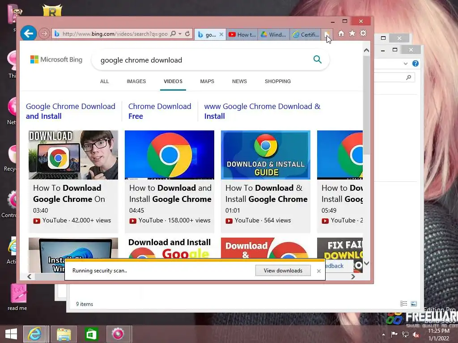The height and width of the screenshot is (343, 458).
Task: Click the horizontal scroll right arrow
Action: point(353,277)
